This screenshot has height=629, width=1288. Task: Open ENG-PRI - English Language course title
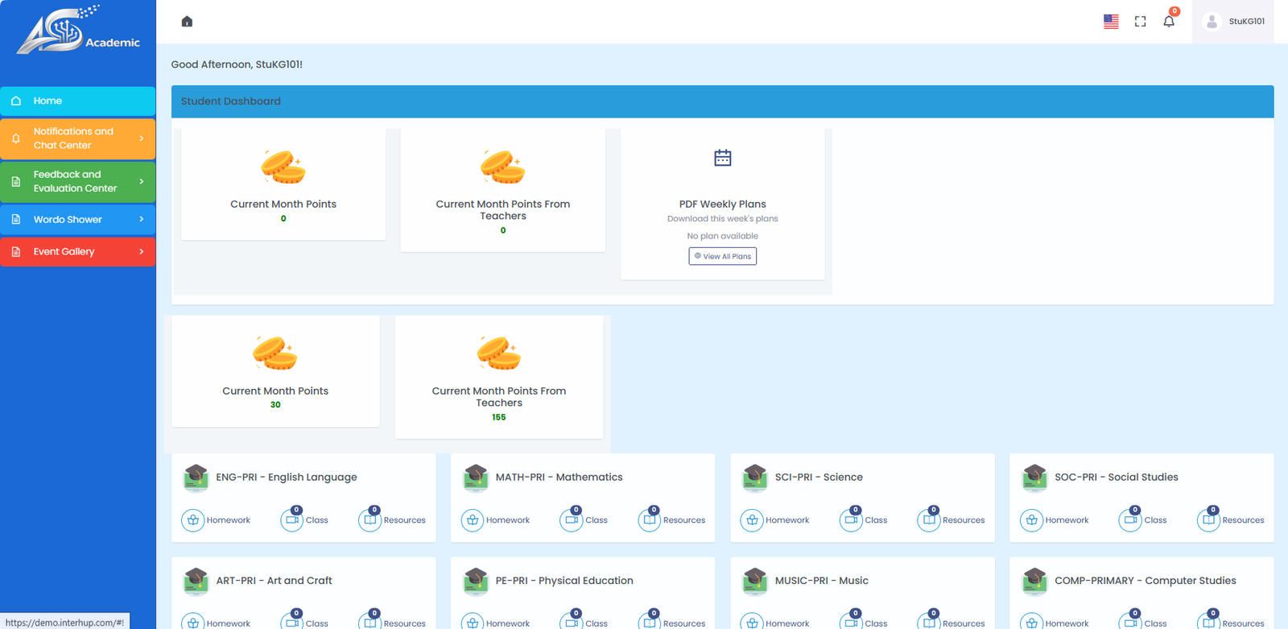tap(287, 477)
